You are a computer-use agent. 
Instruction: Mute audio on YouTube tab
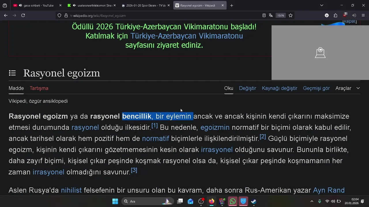tap(20, 5)
